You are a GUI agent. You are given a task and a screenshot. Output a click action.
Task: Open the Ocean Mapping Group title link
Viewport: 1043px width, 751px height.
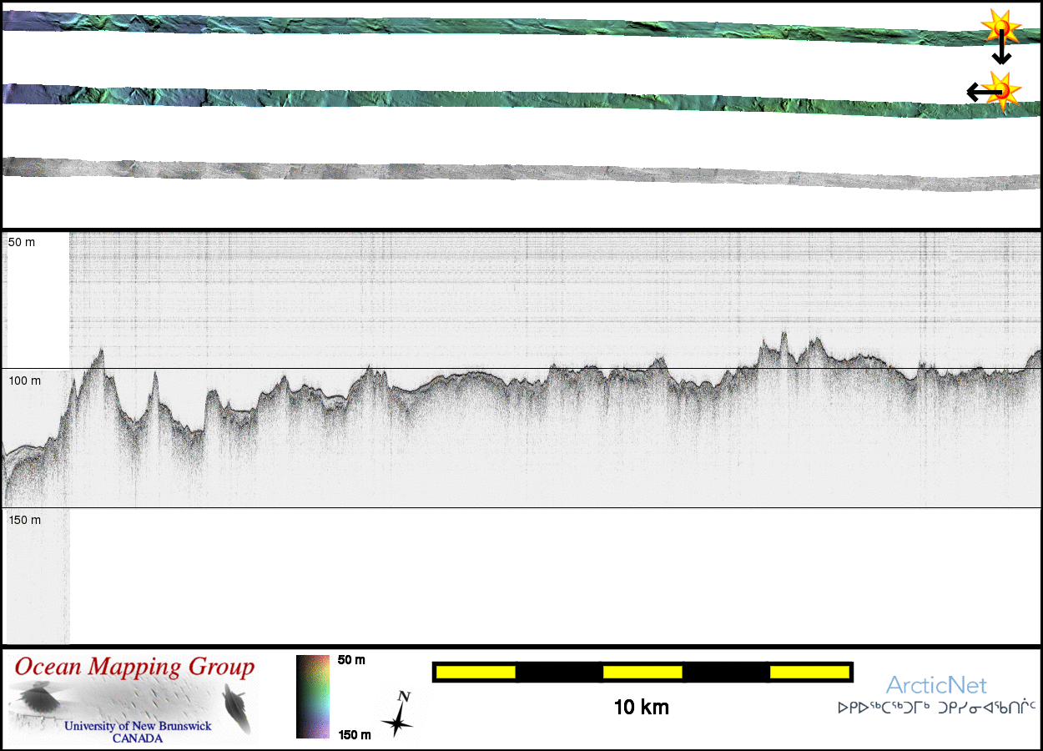click(x=134, y=668)
